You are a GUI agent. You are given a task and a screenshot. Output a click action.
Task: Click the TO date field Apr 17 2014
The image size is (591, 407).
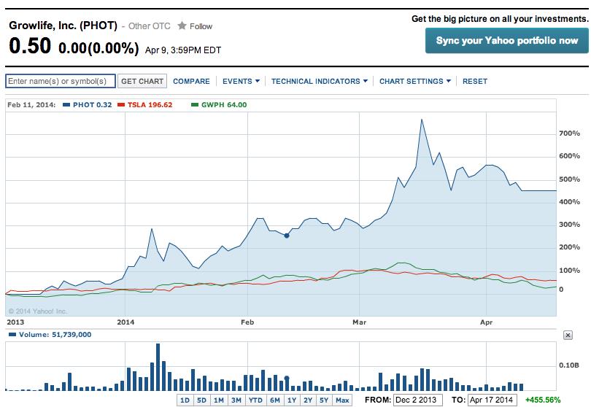point(492,400)
